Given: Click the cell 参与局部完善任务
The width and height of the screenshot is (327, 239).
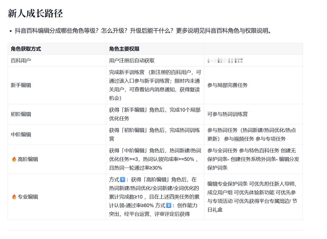Looking at the screenshot, I should [x=253, y=85].
